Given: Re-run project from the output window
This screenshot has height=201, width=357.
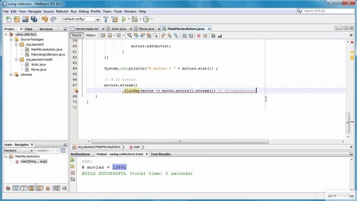Looking at the screenshot, I should (73, 160).
